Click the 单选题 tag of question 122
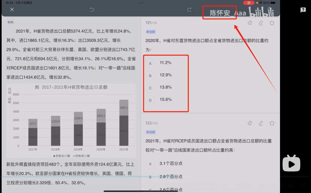Viewport: 311px width, 193px height. (150, 132)
